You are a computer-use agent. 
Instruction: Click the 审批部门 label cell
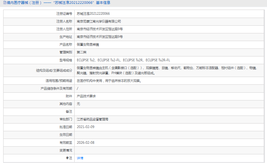tap(66, 119)
